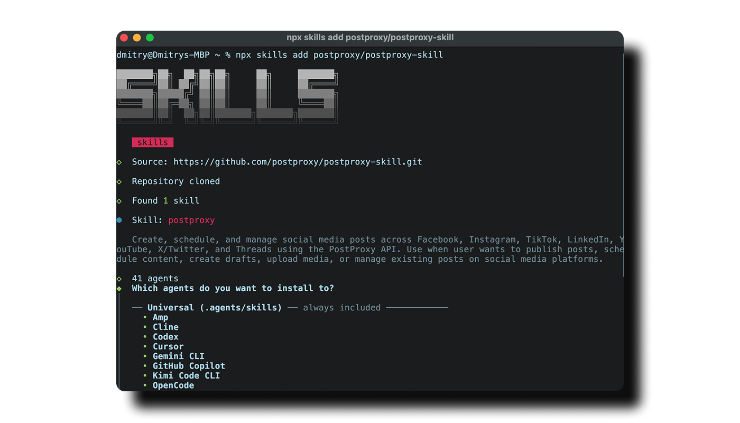Click the diamond icon beside Repository cloned
The height and width of the screenshot is (423, 740).
(x=119, y=181)
